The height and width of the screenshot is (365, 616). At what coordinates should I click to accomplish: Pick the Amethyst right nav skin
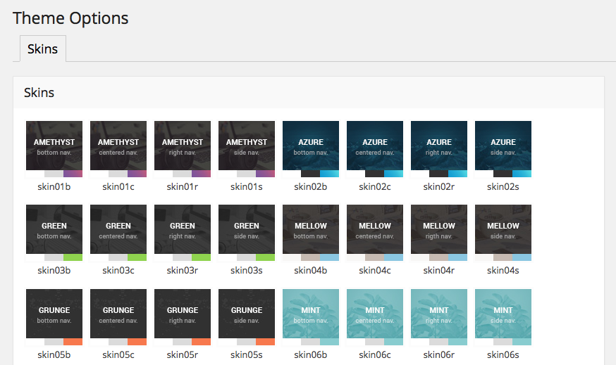coord(183,148)
